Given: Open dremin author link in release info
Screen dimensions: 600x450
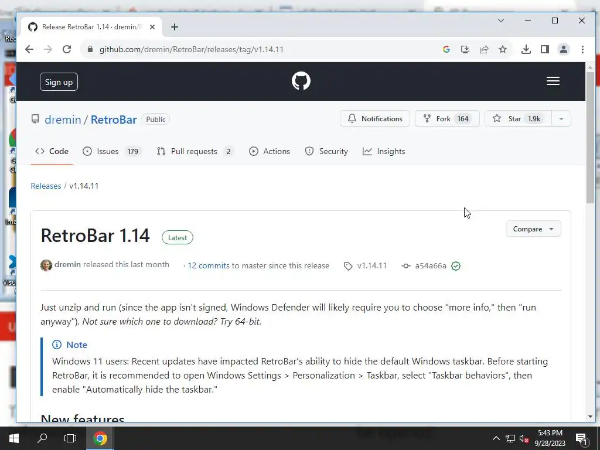Looking at the screenshot, I should [x=67, y=264].
